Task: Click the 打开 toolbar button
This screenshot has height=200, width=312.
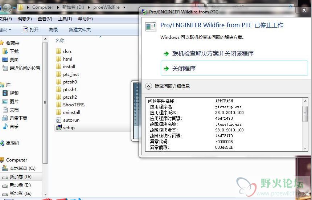Action: tap(31, 30)
